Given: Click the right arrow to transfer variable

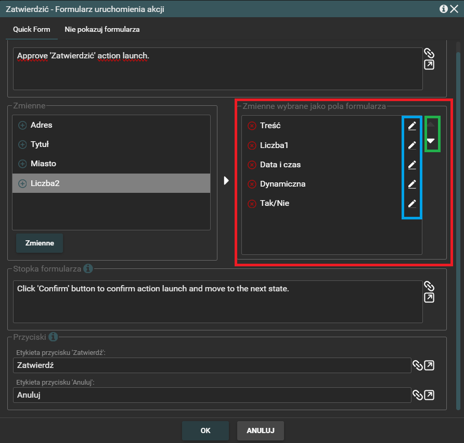Looking at the screenshot, I should (x=226, y=180).
